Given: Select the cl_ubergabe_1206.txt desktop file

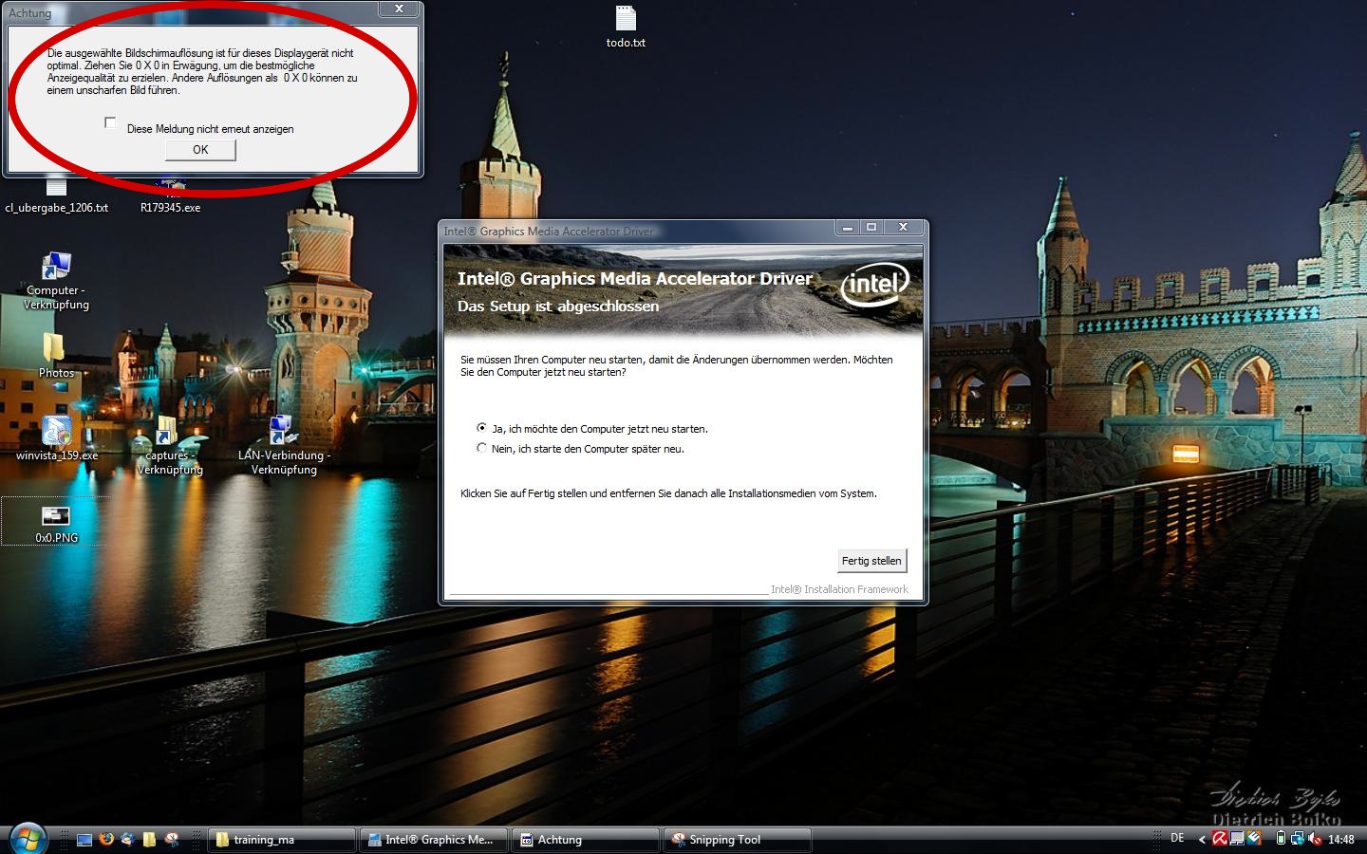Looking at the screenshot, I should (x=56, y=198).
